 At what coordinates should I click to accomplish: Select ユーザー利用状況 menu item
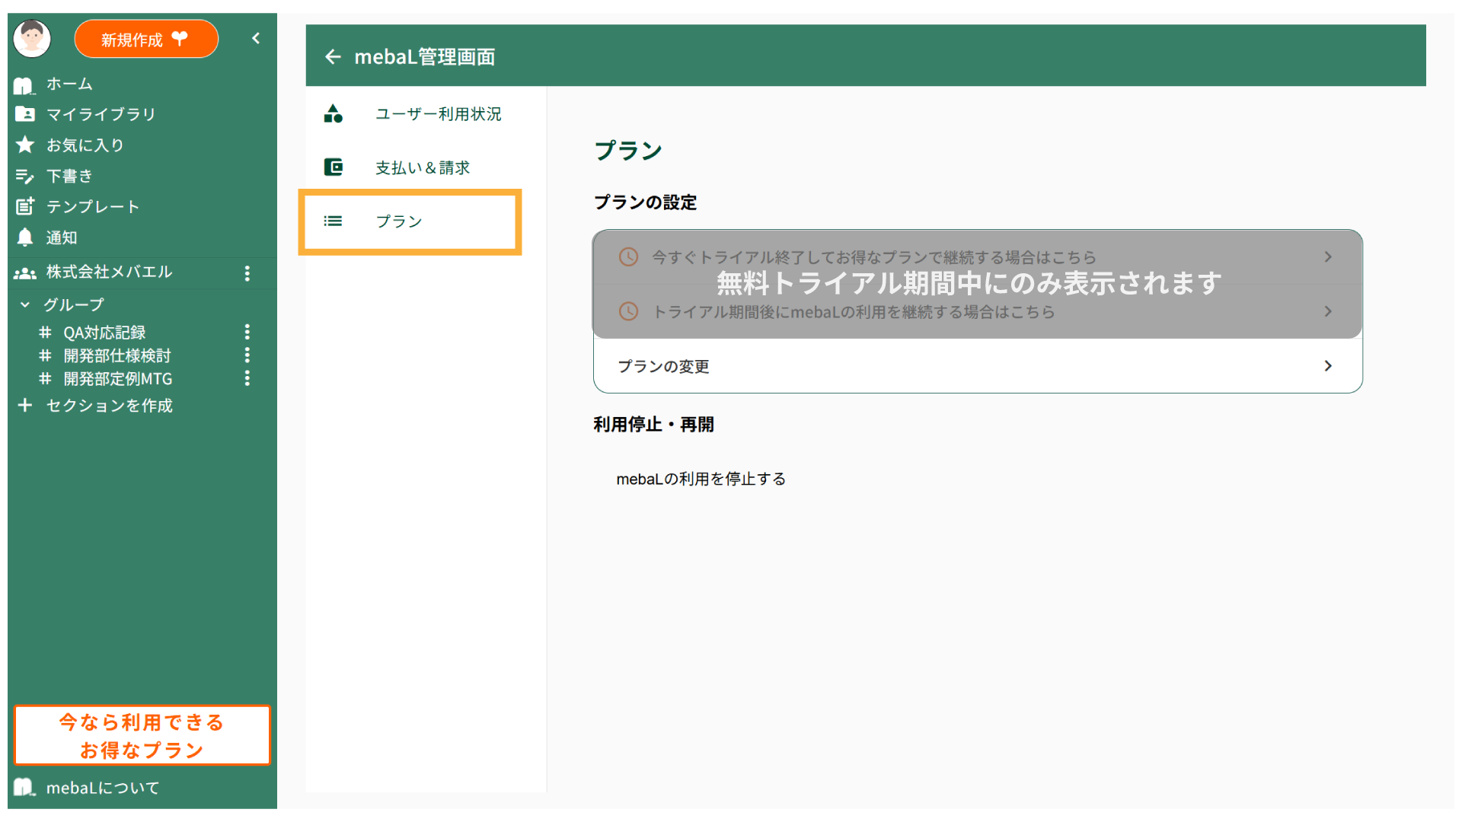437,114
